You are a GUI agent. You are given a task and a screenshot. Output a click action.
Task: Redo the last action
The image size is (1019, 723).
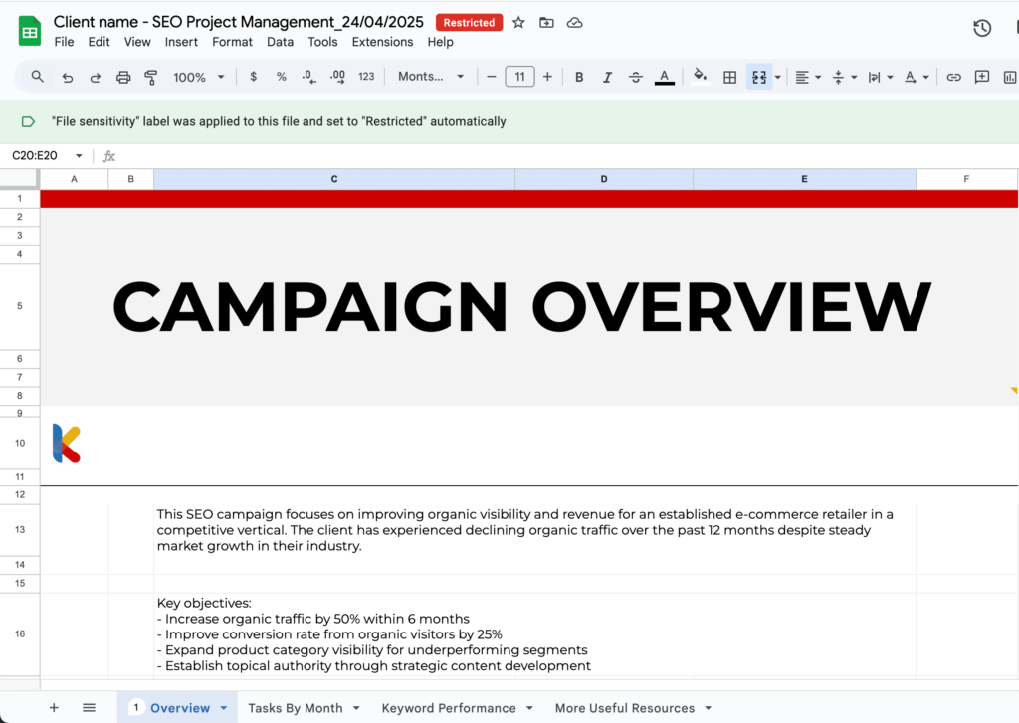click(x=95, y=77)
